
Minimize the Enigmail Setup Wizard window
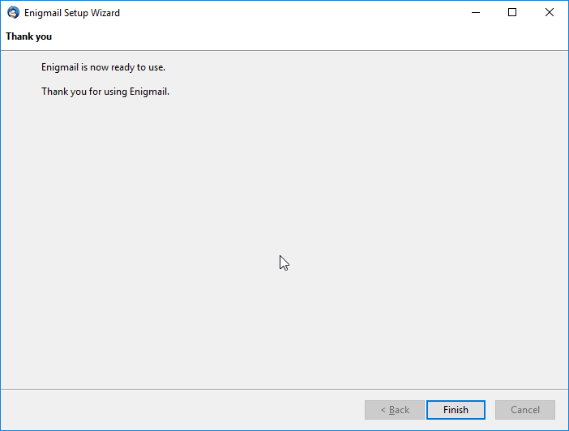tap(475, 12)
